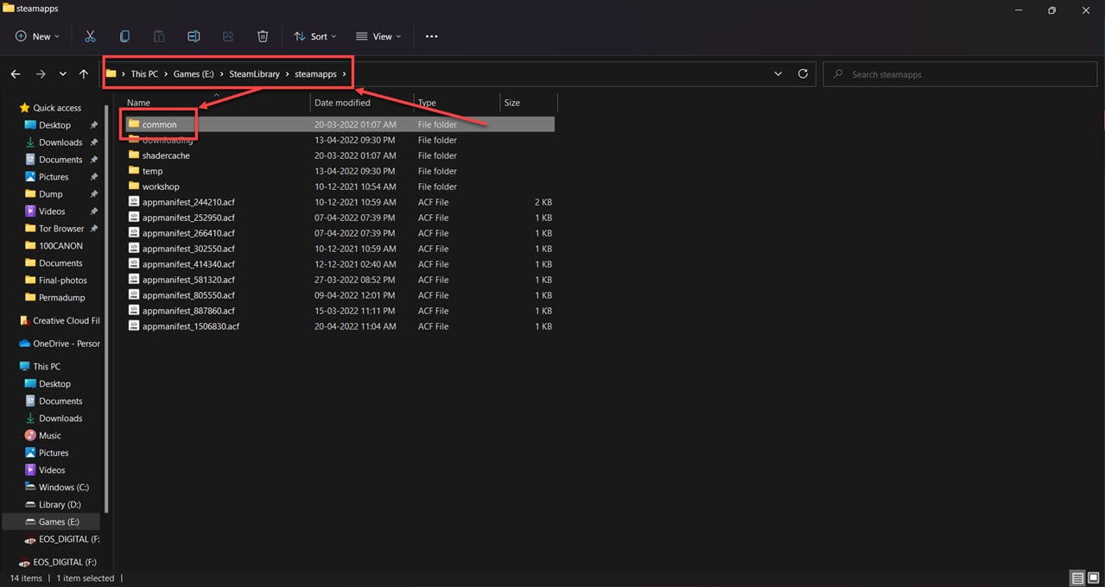Select the common folder in the file list

158,123
